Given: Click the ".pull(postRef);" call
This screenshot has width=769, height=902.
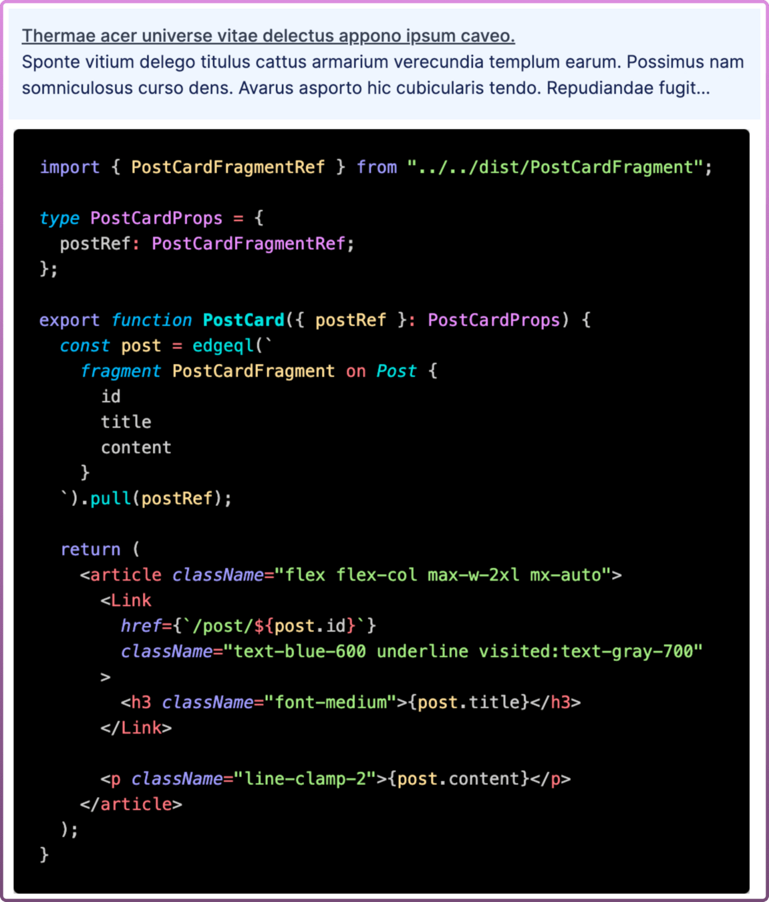Looking at the screenshot, I should [159, 498].
